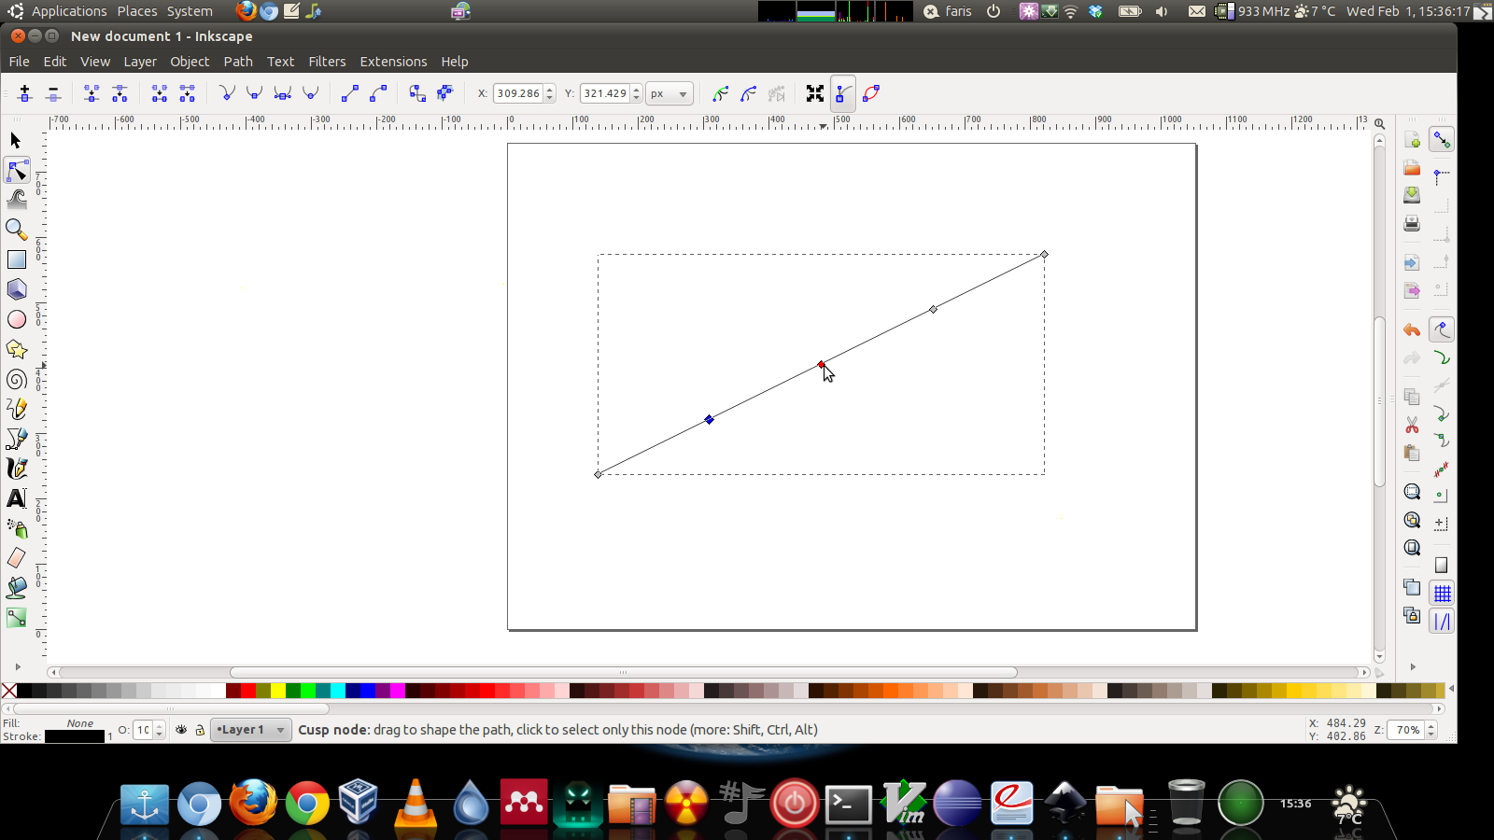1494x840 pixels.
Task: Click the X coordinate input field
Action: click(518, 93)
